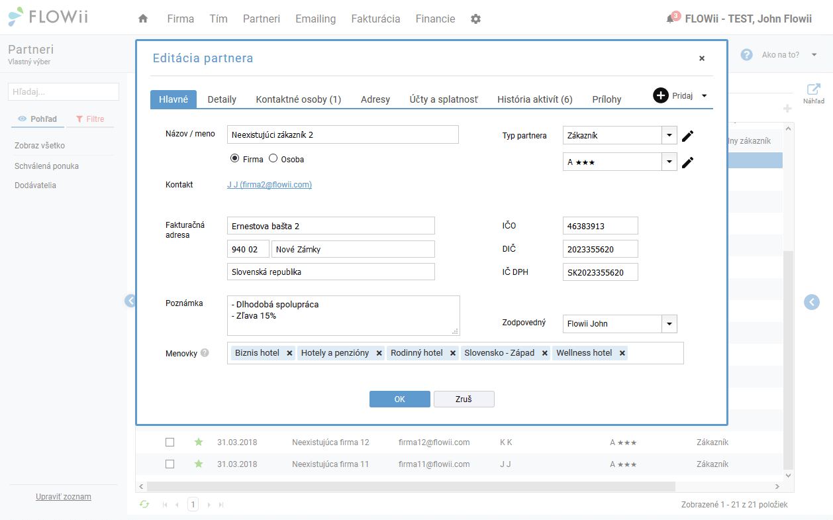Collapse the left sidebar with the arrow
The height and width of the screenshot is (520, 833).
coord(130,301)
